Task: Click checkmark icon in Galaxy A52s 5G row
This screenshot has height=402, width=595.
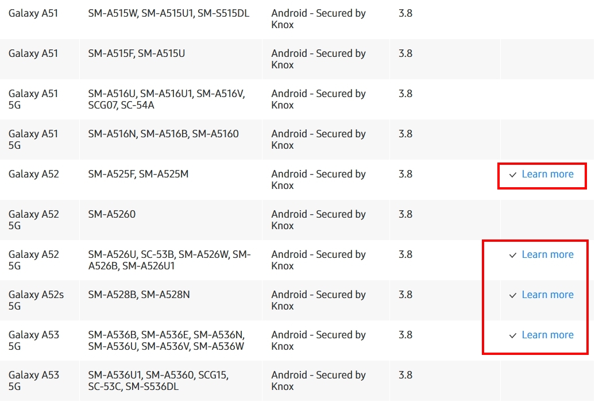Action: (x=513, y=296)
